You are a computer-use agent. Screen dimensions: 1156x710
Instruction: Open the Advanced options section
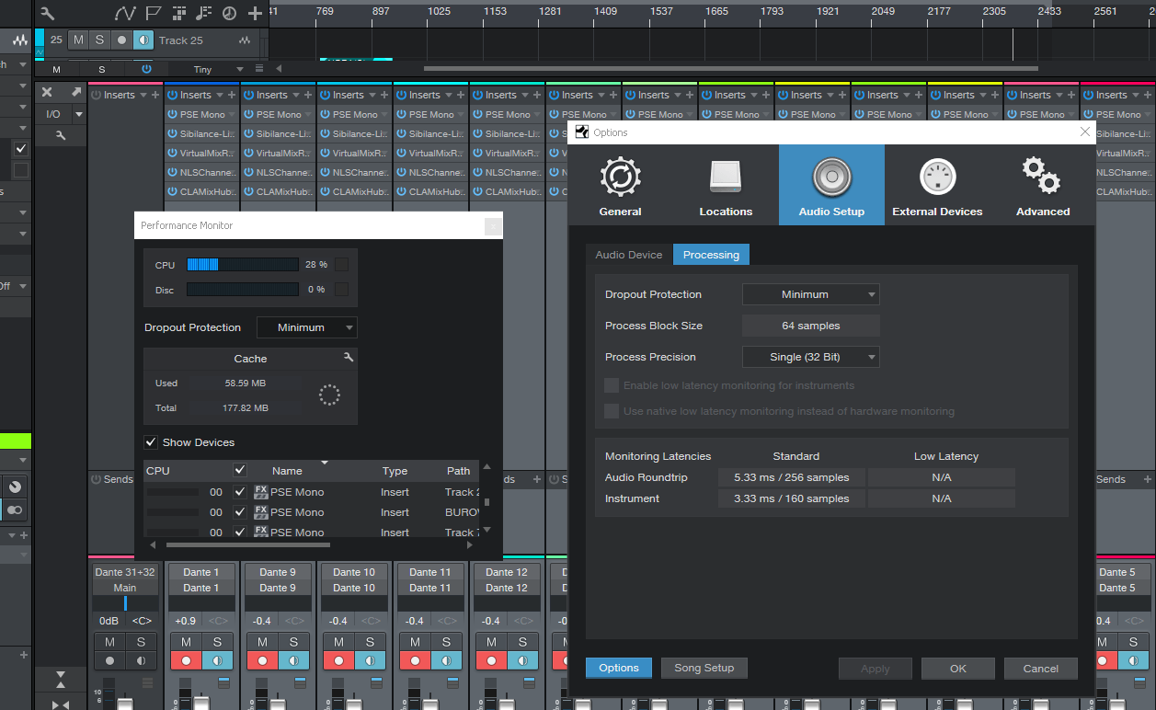(1043, 185)
